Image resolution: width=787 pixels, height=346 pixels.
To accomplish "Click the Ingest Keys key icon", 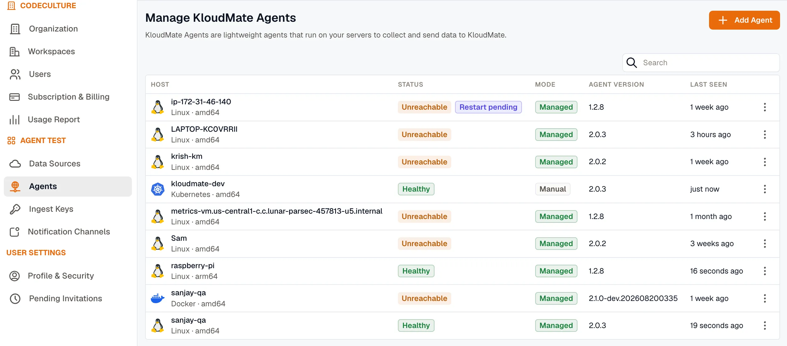I will [15, 209].
